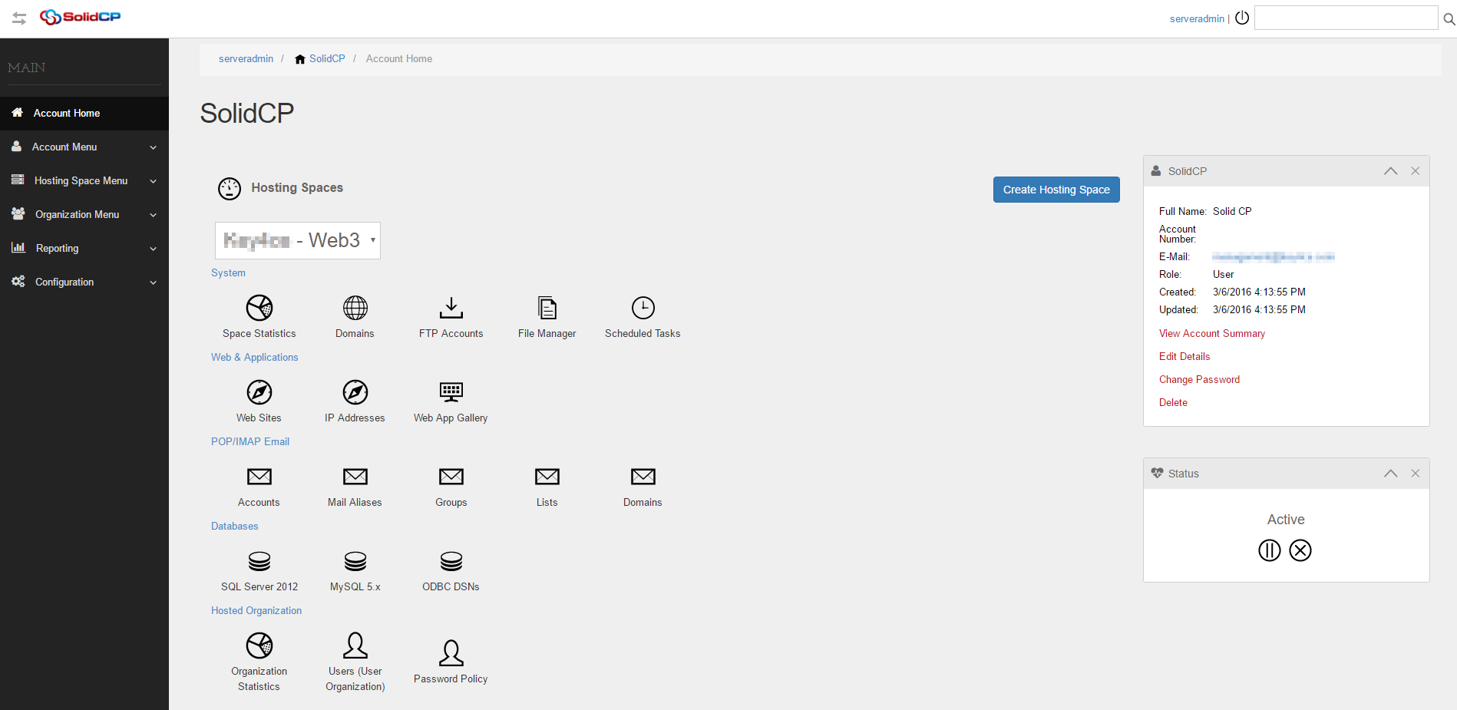Image resolution: width=1457 pixels, height=710 pixels.
Task: Click the Change Password link
Action: coord(1199,380)
